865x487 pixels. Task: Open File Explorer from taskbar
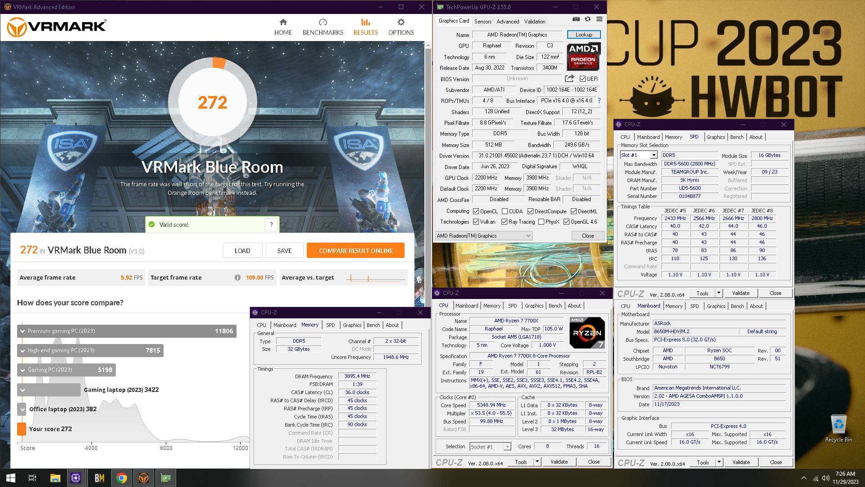55,478
